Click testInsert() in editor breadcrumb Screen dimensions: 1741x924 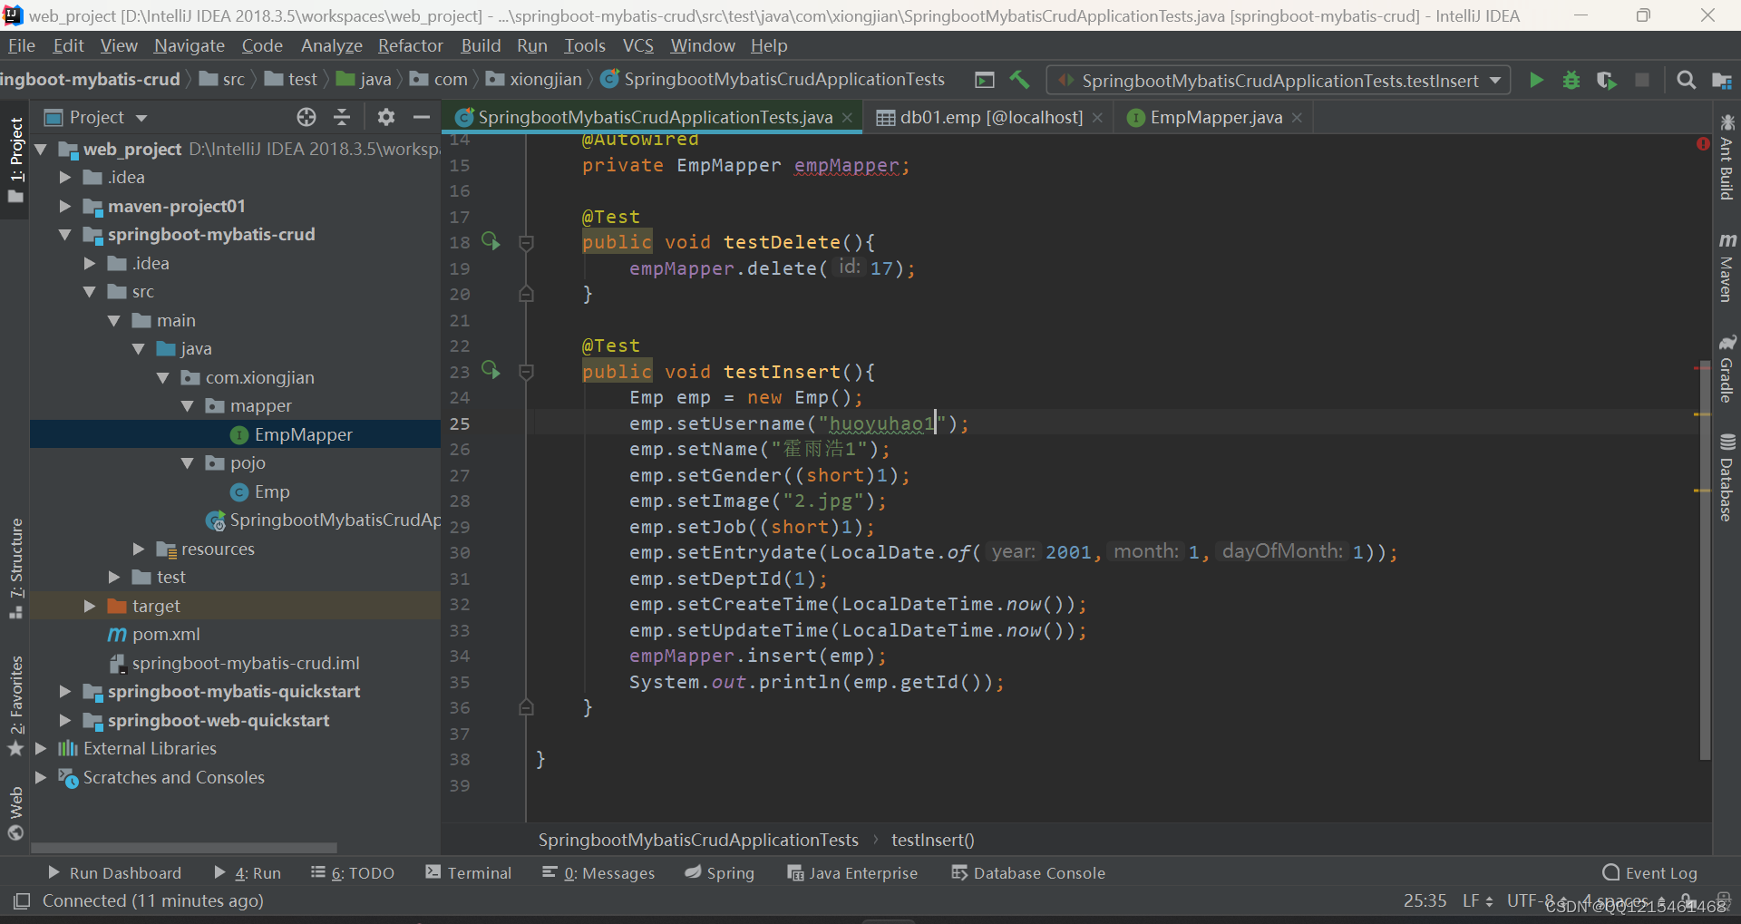point(933,840)
